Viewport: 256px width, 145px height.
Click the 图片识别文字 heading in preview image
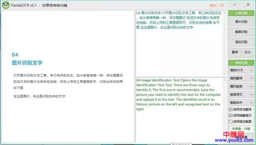[x=27, y=63]
